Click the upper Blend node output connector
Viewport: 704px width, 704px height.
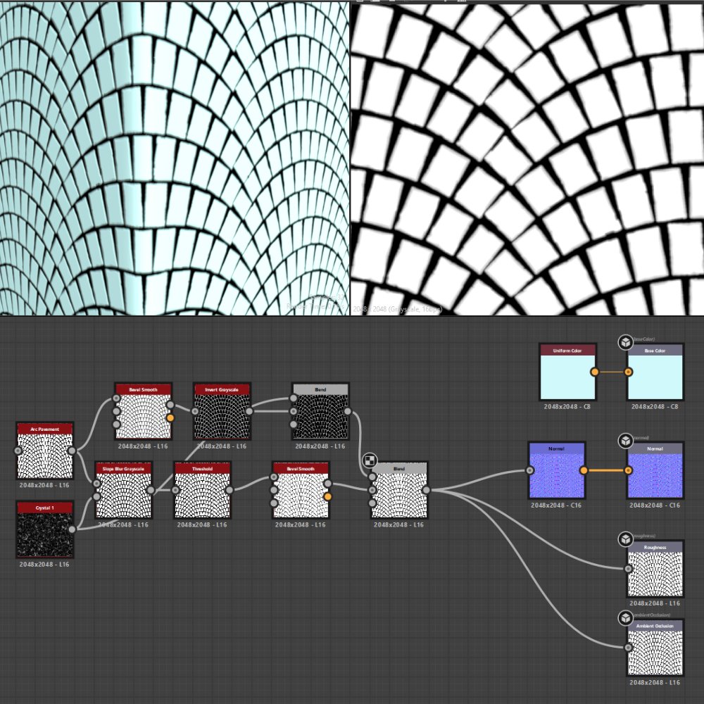tap(348, 411)
